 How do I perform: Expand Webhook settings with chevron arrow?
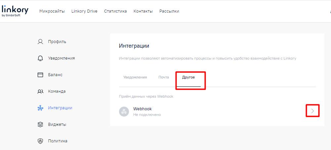(x=312, y=111)
